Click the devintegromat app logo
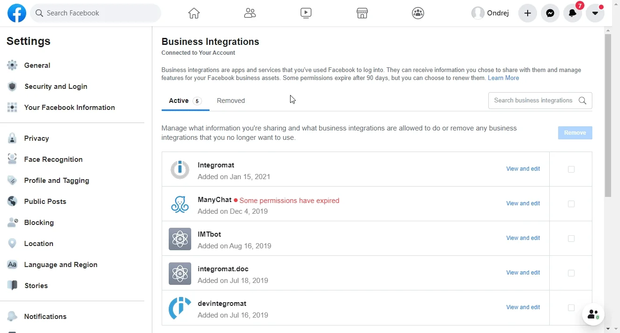The height and width of the screenshot is (333, 620). (180, 308)
